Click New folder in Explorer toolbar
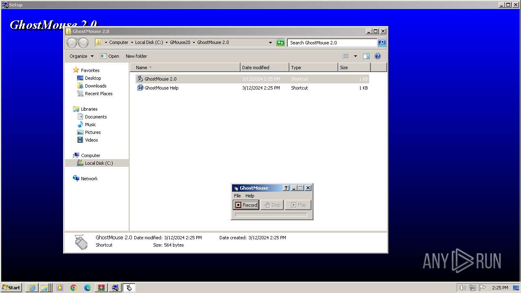 [x=136, y=56]
